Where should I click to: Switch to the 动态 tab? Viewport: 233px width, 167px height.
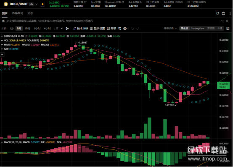pos(30,13)
